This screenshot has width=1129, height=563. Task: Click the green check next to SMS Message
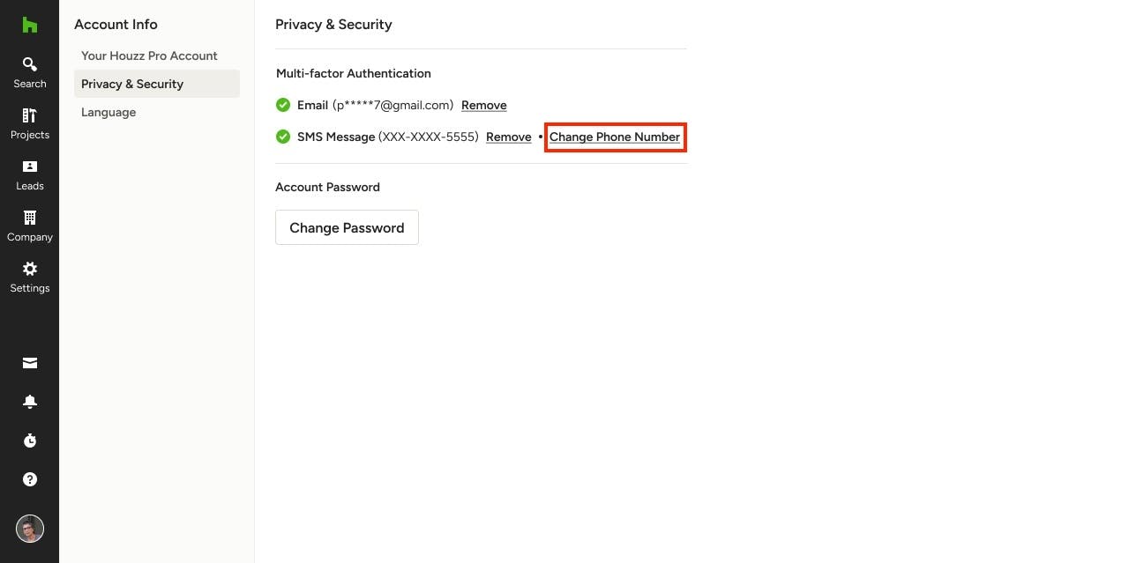283,137
